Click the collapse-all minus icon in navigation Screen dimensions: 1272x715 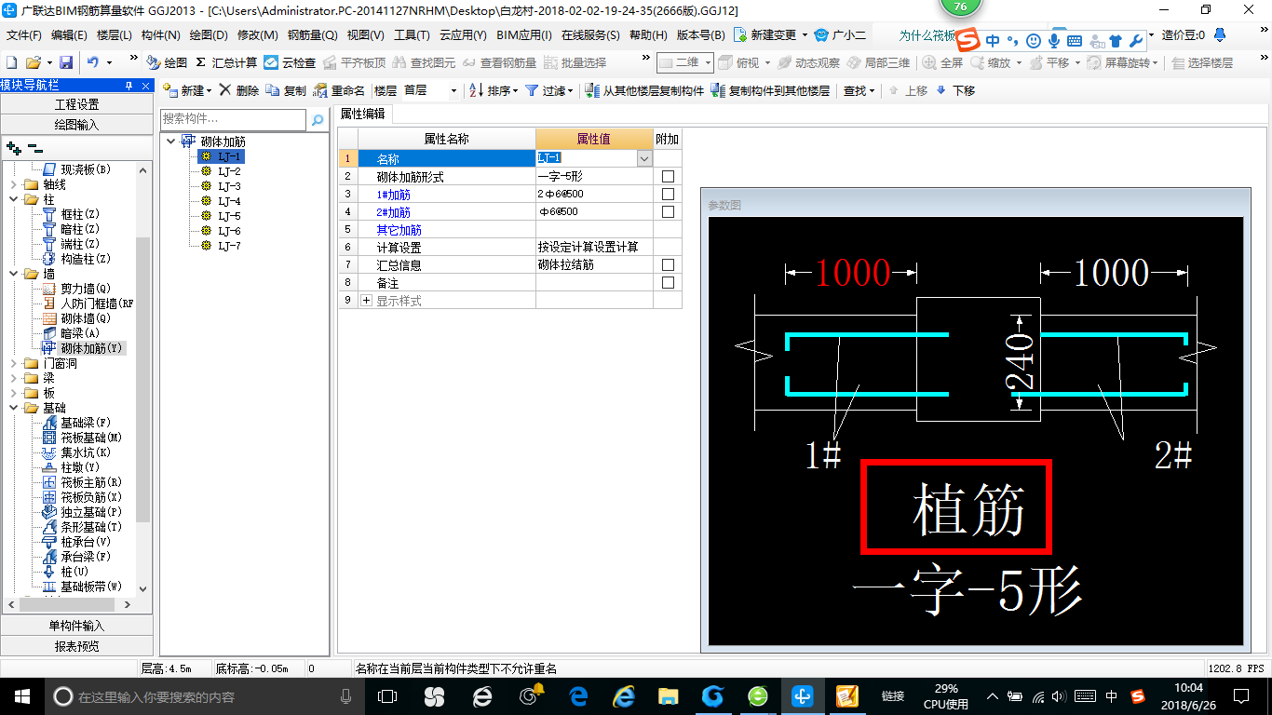point(34,147)
